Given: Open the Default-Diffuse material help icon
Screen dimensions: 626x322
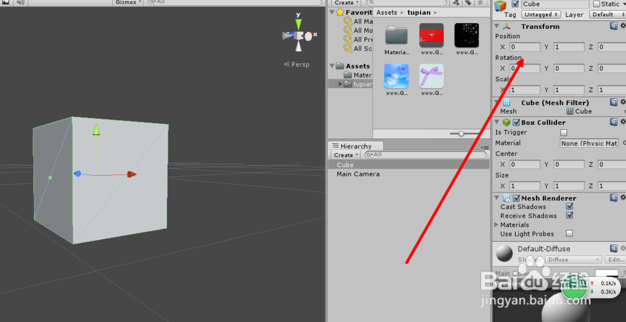Looking at the screenshot, I should (x=613, y=249).
